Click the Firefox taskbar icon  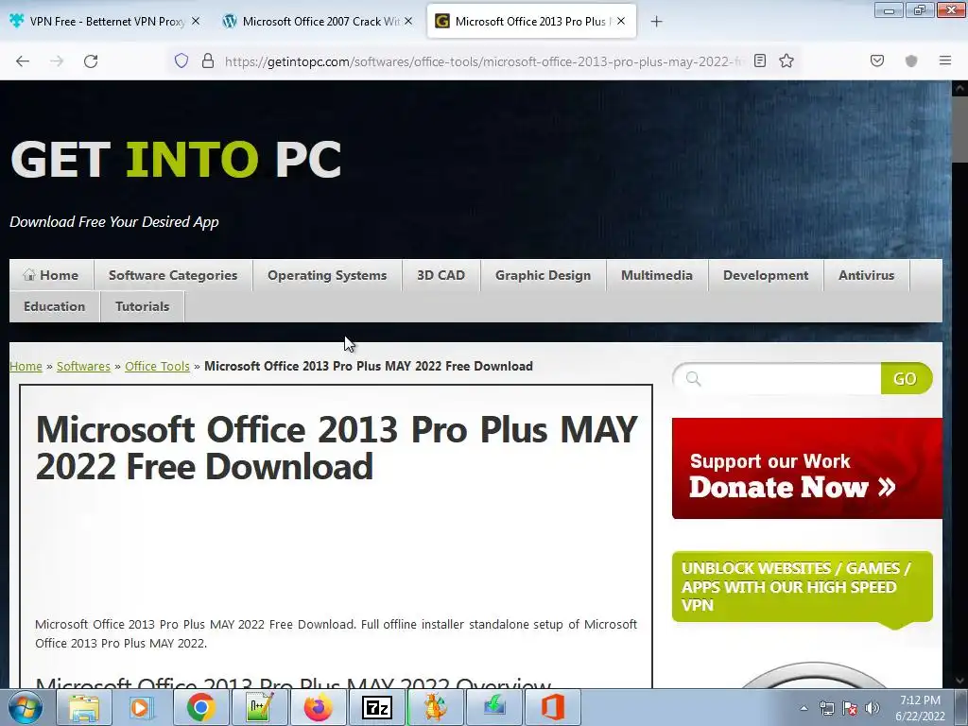(318, 707)
